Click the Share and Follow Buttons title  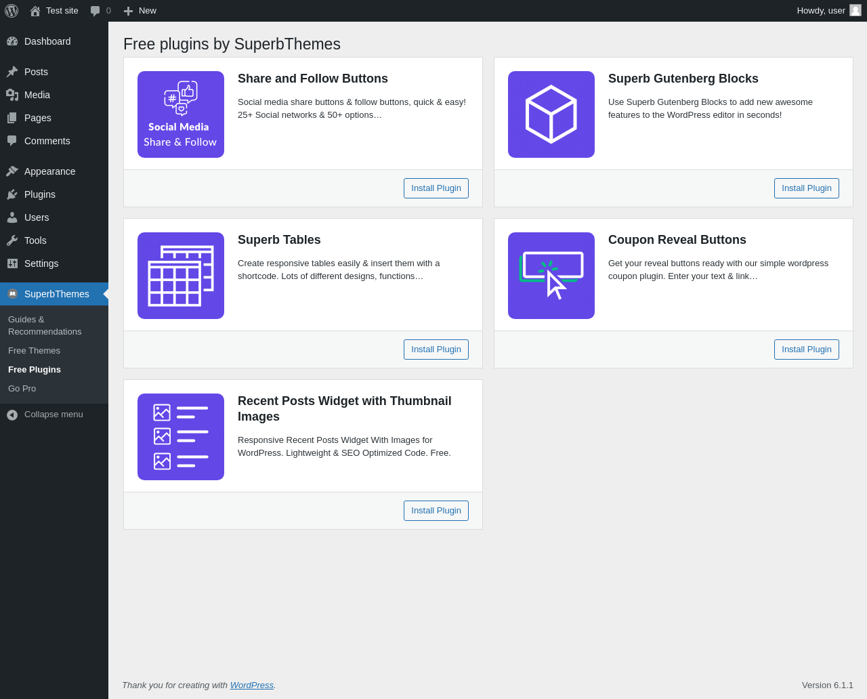(x=313, y=79)
